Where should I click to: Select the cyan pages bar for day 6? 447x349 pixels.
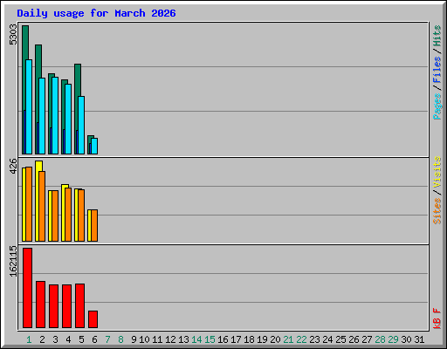(x=94, y=146)
